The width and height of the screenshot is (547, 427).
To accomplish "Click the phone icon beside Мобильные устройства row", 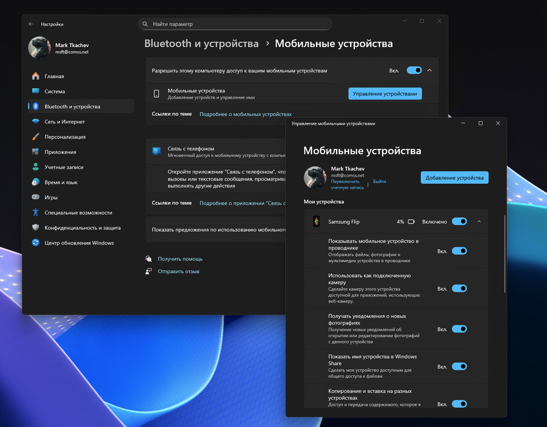I will [156, 94].
